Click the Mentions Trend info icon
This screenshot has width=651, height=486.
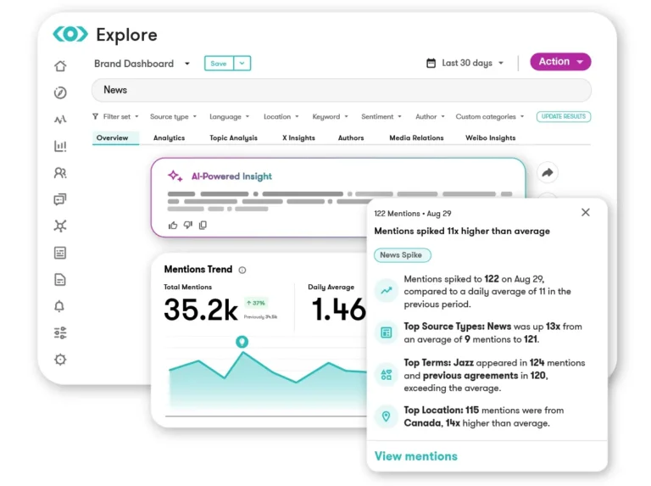pos(242,270)
